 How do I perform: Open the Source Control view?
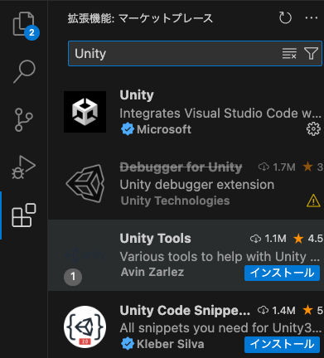click(24, 119)
